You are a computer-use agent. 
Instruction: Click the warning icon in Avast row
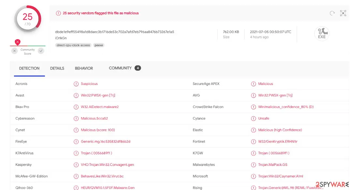pyautogui.click(x=76, y=95)
